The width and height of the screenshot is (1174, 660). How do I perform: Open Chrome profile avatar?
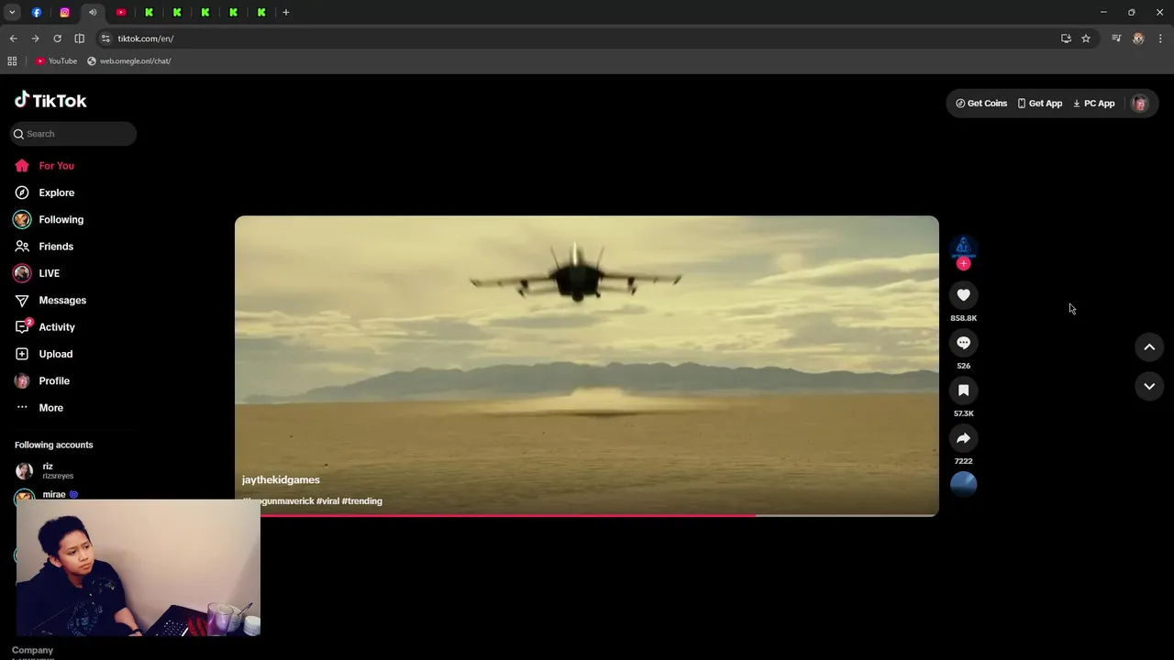tap(1138, 38)
